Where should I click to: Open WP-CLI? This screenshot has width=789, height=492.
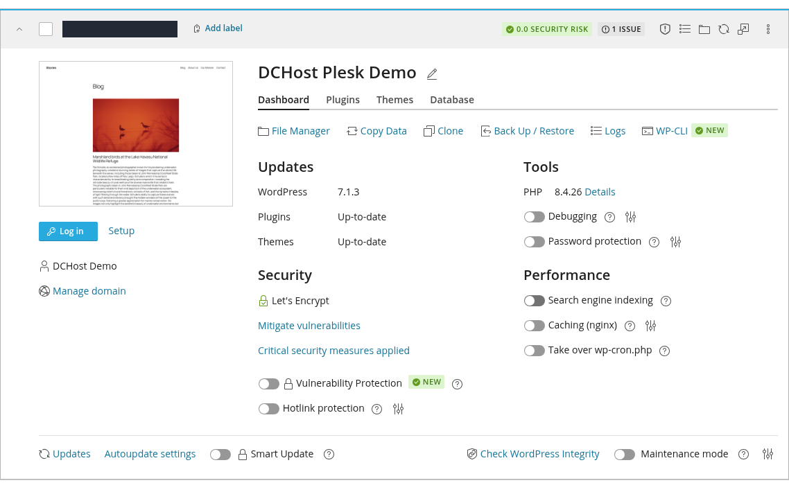pos(665,131)
